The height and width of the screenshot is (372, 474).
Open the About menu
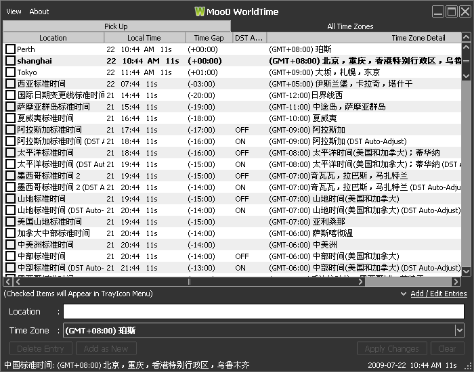point(39,11)
